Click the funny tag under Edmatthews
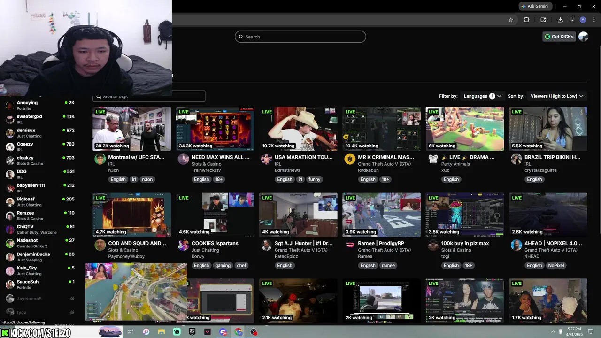 click(x=315, y=179)
